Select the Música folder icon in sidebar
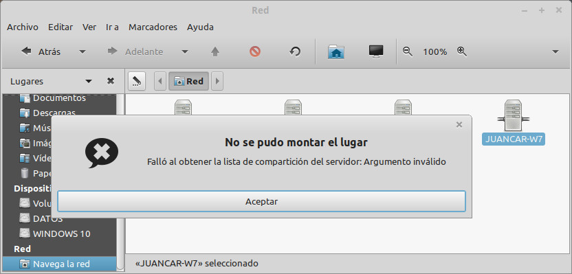Screen dimensions: 572x274 click(x=25, y=128)
